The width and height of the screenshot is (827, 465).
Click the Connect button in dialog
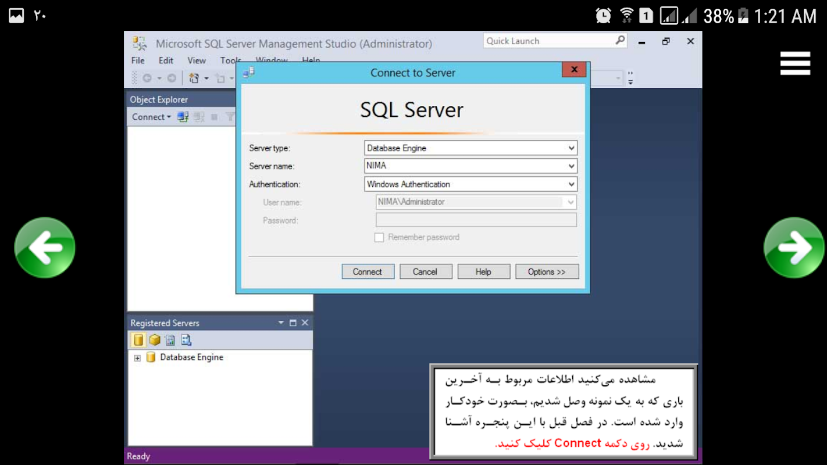click(368, 271)
